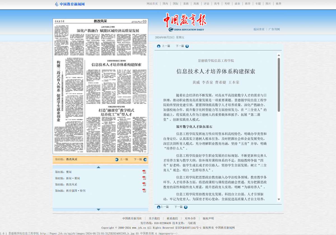Viewport: 336px width, 235px height.
Task: Open the 深化产教融合 article on the page thumbnail
Action: 108,30
